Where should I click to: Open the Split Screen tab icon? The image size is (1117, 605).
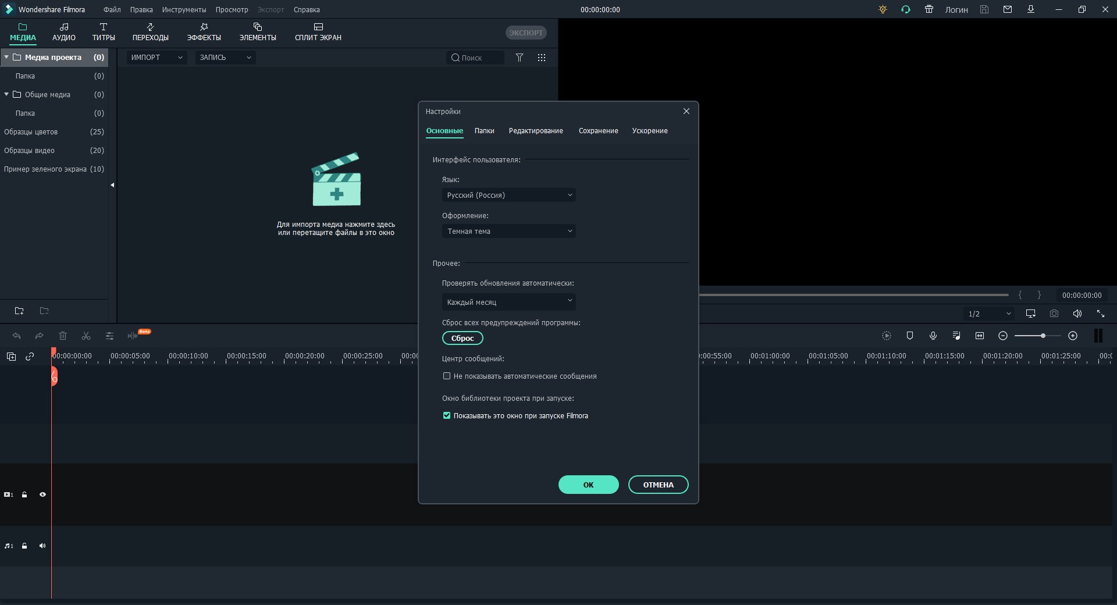click(318, 27)
